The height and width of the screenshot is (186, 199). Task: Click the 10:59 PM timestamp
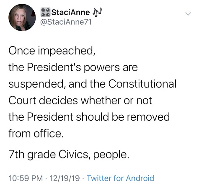26,178
